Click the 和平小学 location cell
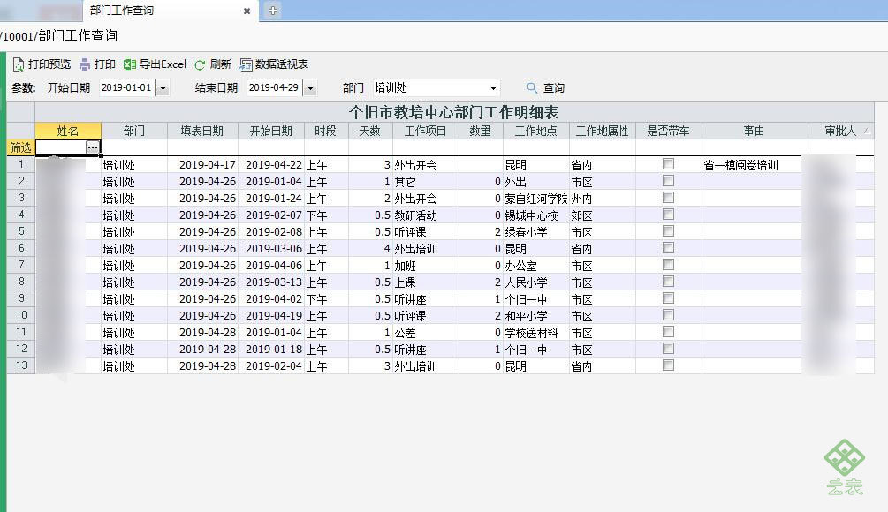Viewport: 888px width, 512px height. (x=535, y=316)
